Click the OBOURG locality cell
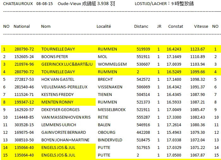This screenshot has height=160, width=221. click(x=106, y=133)
